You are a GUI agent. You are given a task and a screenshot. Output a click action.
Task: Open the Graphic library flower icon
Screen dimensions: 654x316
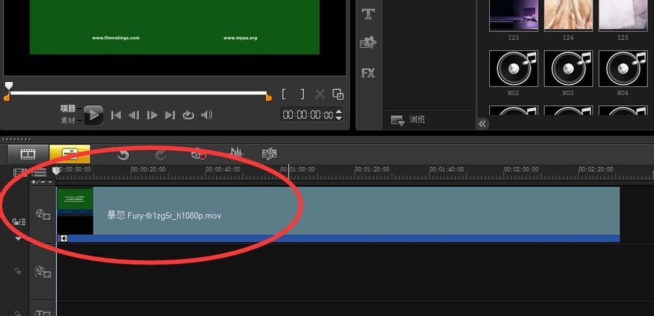click(368, 43)
